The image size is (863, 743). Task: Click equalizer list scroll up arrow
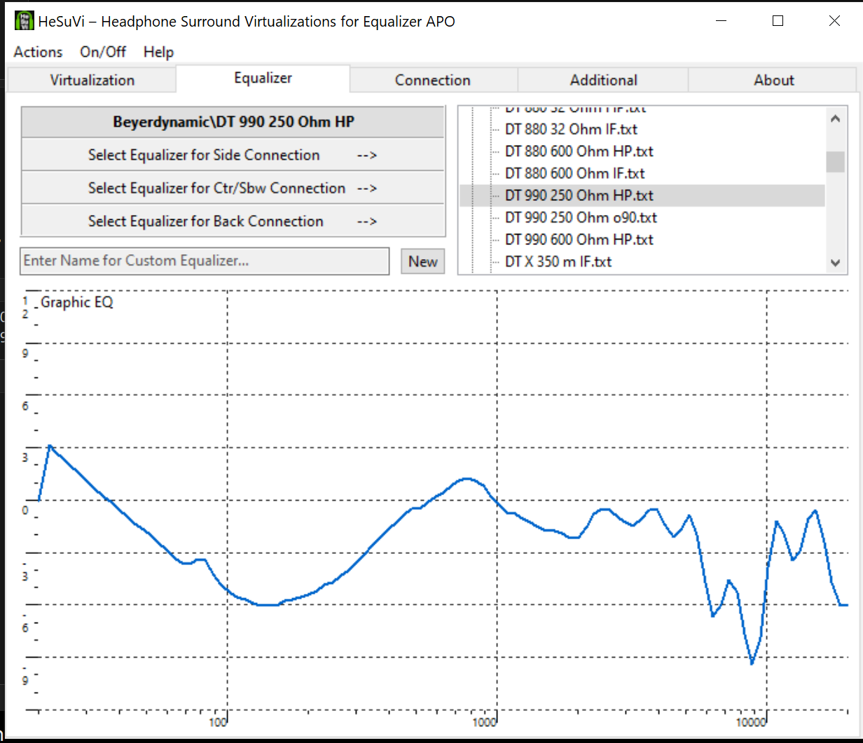click(835, 118)
